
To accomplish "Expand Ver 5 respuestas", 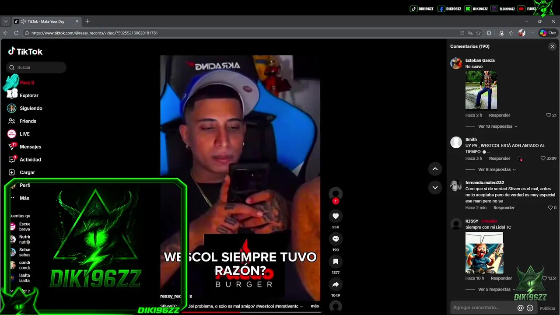I will pyautogui.click(x=497, y=290).
